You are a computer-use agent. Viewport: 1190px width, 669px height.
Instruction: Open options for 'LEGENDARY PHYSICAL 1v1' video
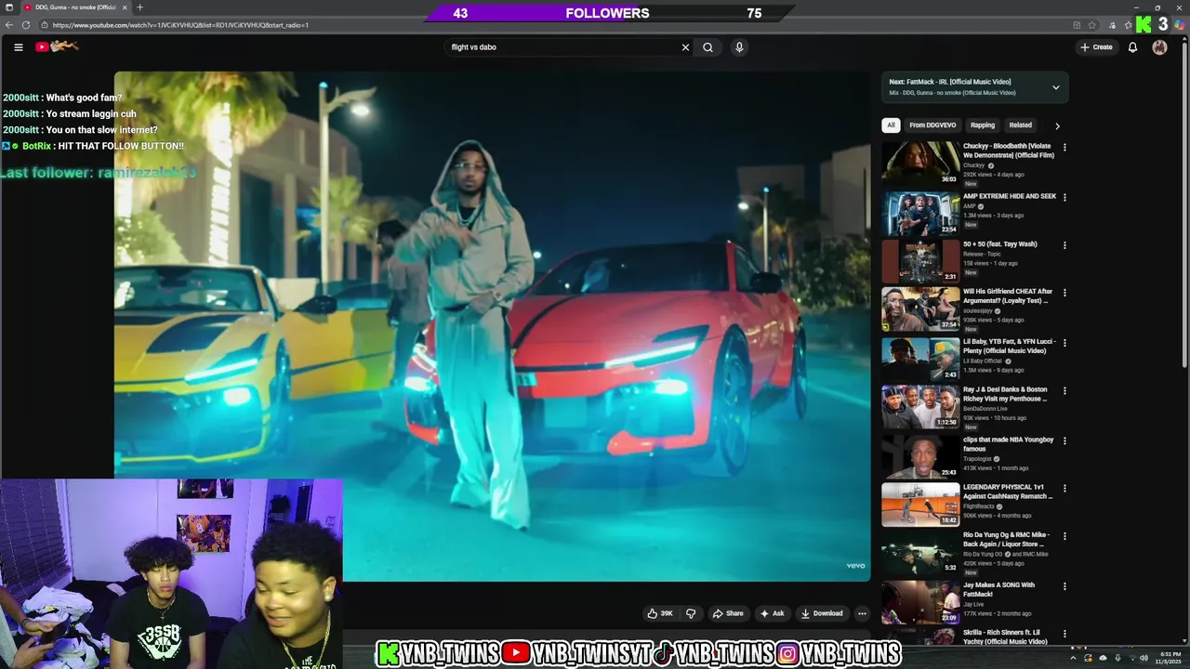point(1064,489)
